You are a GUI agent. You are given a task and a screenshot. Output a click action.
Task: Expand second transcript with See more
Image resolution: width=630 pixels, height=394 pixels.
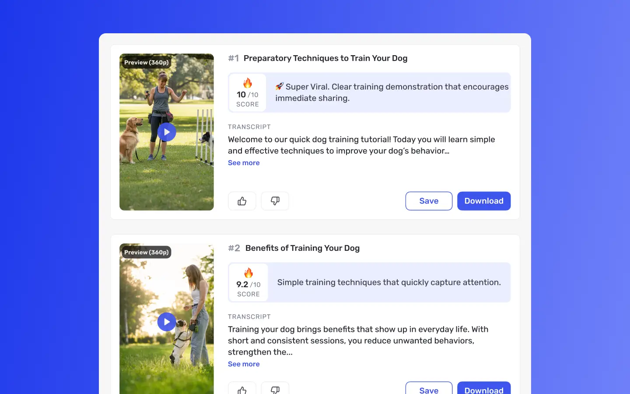pos(244,364)
